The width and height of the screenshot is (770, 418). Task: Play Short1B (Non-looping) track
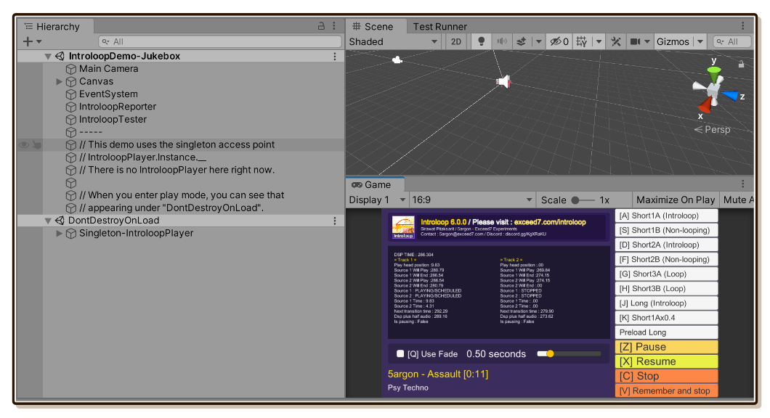click(666, 230)
